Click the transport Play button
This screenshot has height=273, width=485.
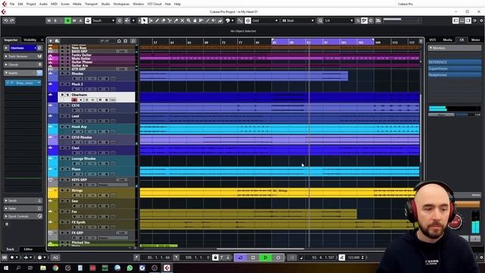point(265,258)
